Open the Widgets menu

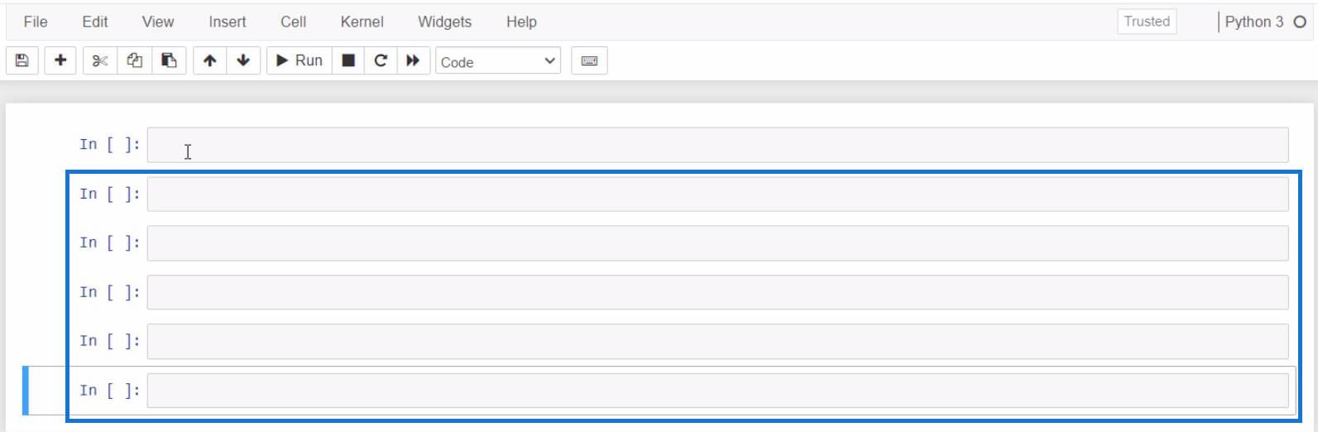click(444, 22)
